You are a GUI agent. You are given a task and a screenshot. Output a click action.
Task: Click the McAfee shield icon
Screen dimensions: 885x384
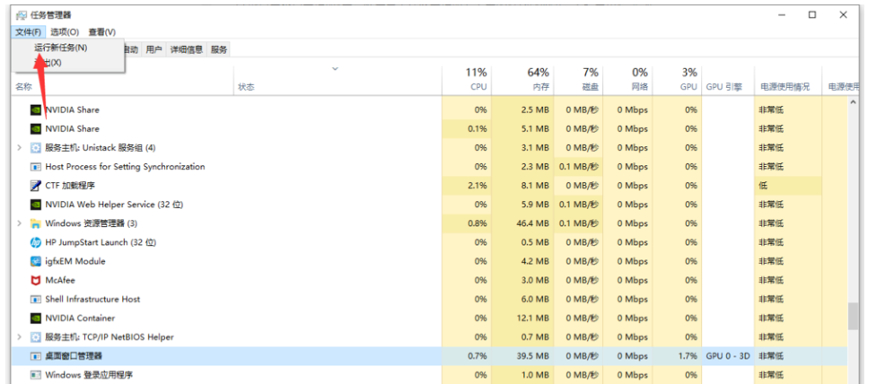36,280
